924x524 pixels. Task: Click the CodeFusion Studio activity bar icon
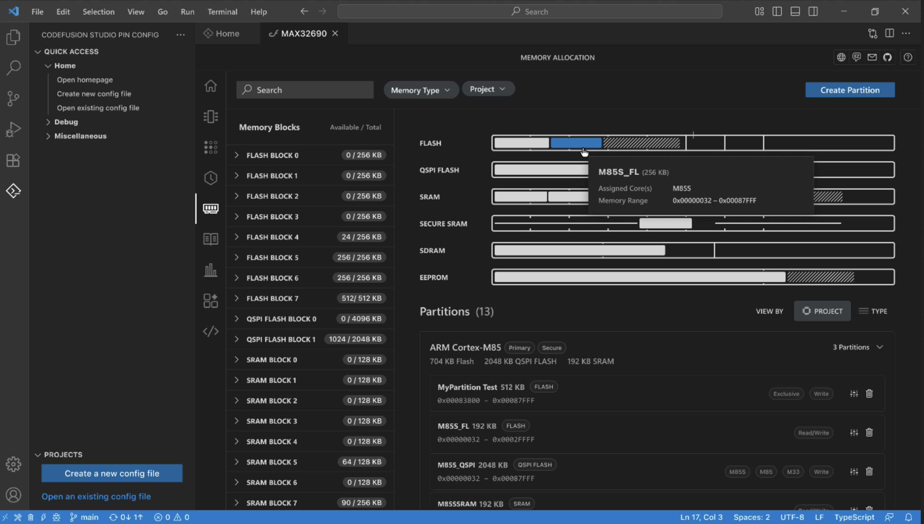(13, 191)
